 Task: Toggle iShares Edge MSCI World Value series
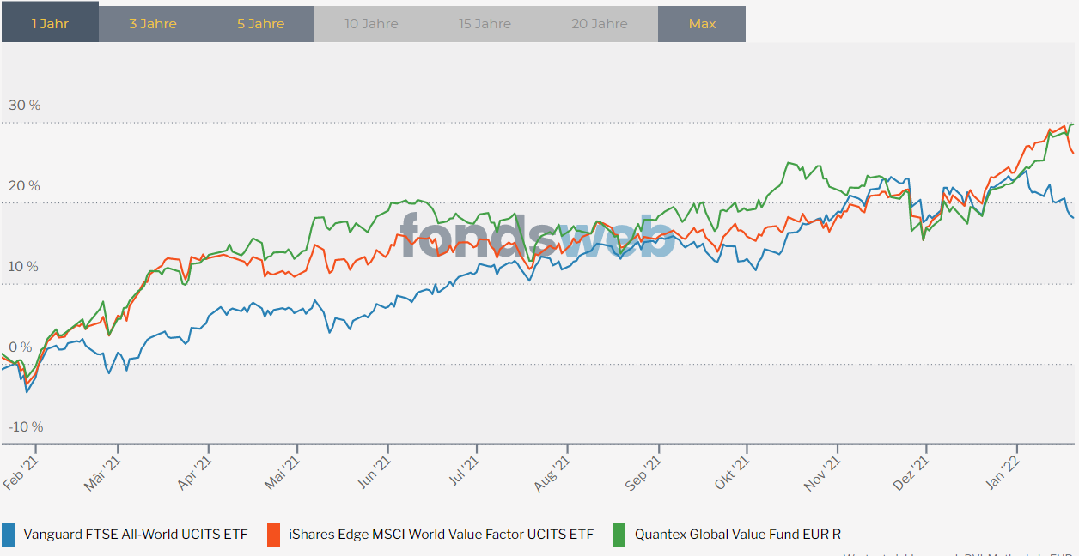[x=442, y=534]
